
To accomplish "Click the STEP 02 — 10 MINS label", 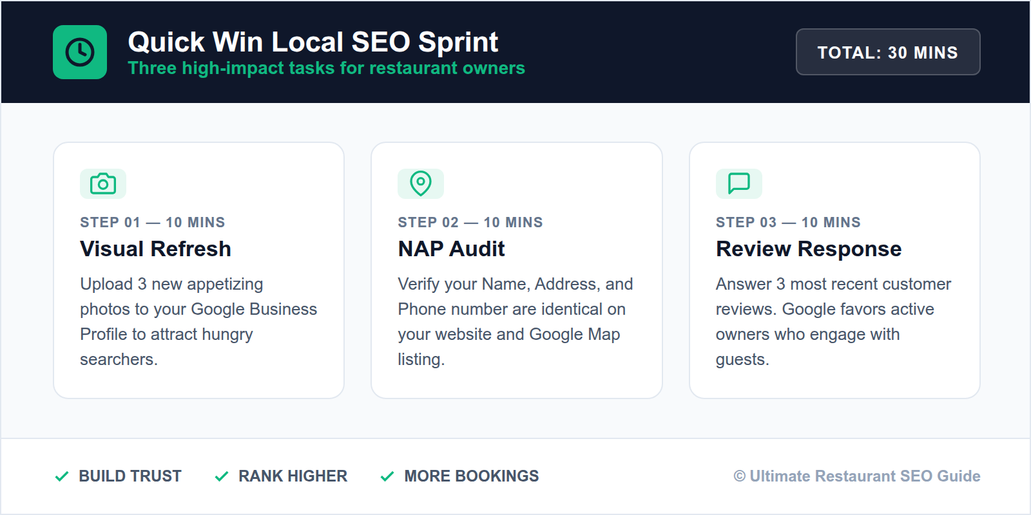I will pos(470,222).
